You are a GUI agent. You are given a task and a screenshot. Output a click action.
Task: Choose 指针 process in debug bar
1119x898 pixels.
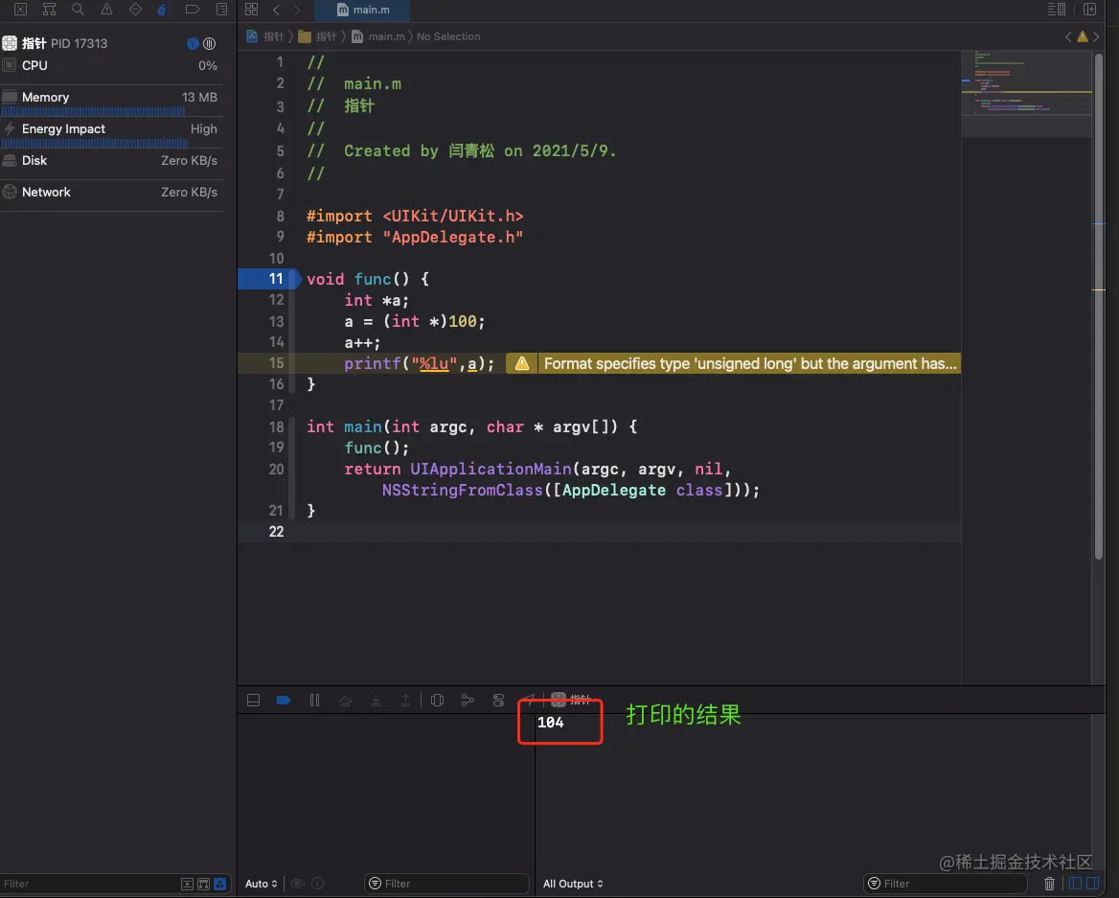[572, 700]
